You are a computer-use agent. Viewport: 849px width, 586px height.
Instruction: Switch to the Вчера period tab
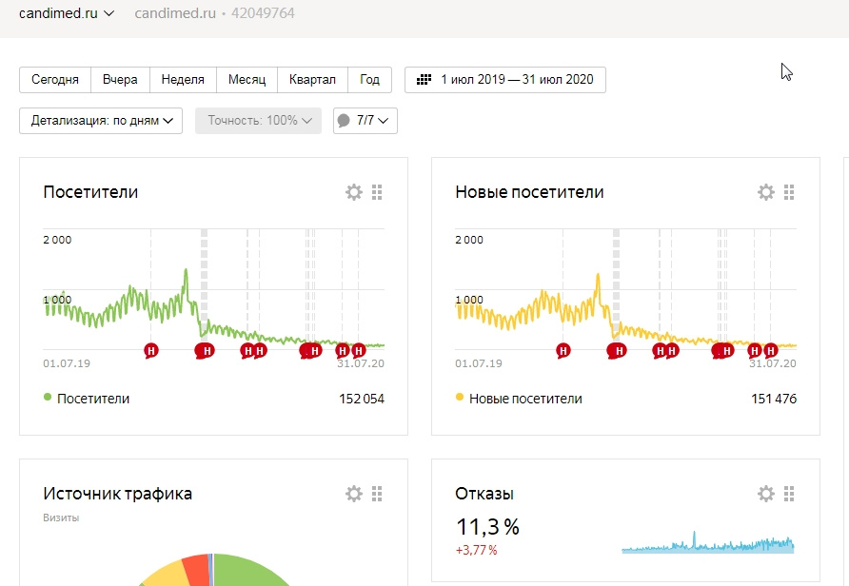click(x=120, y=80)
